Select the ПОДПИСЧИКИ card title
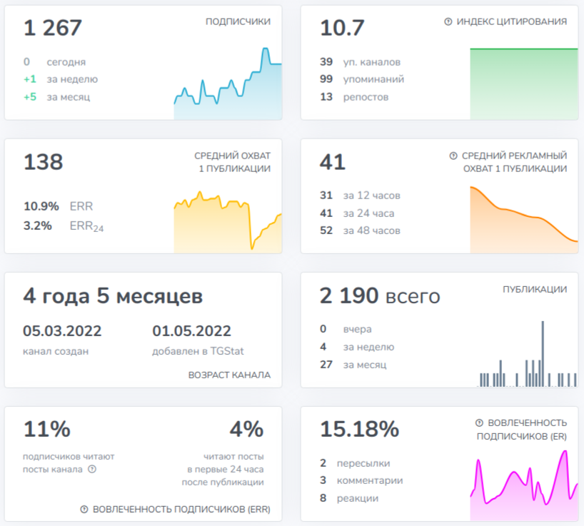The height and width of the screenshot is (526, 584). 238,21
